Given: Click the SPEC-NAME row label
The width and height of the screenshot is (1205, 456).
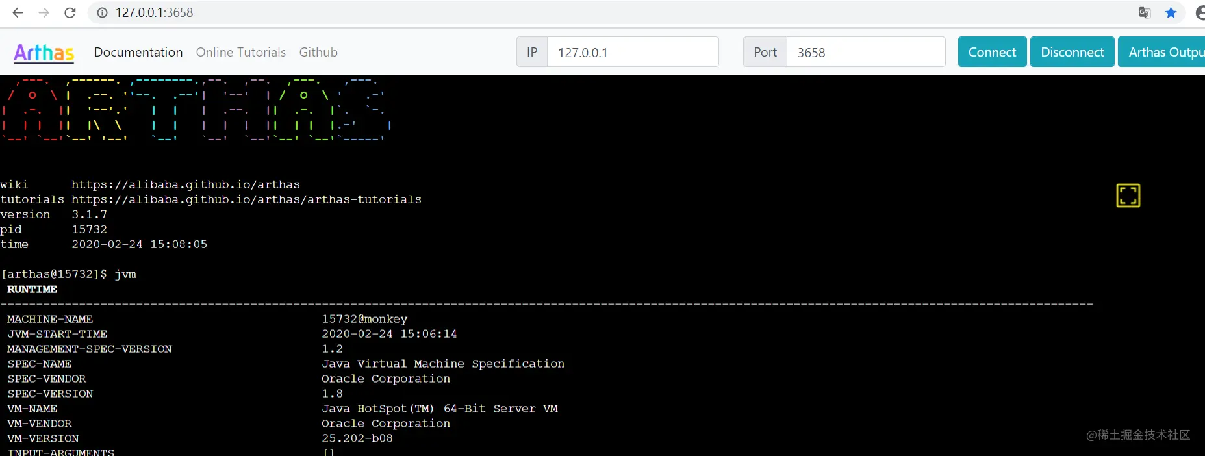Looking at the screenshot, I should [x=39, y=364].
